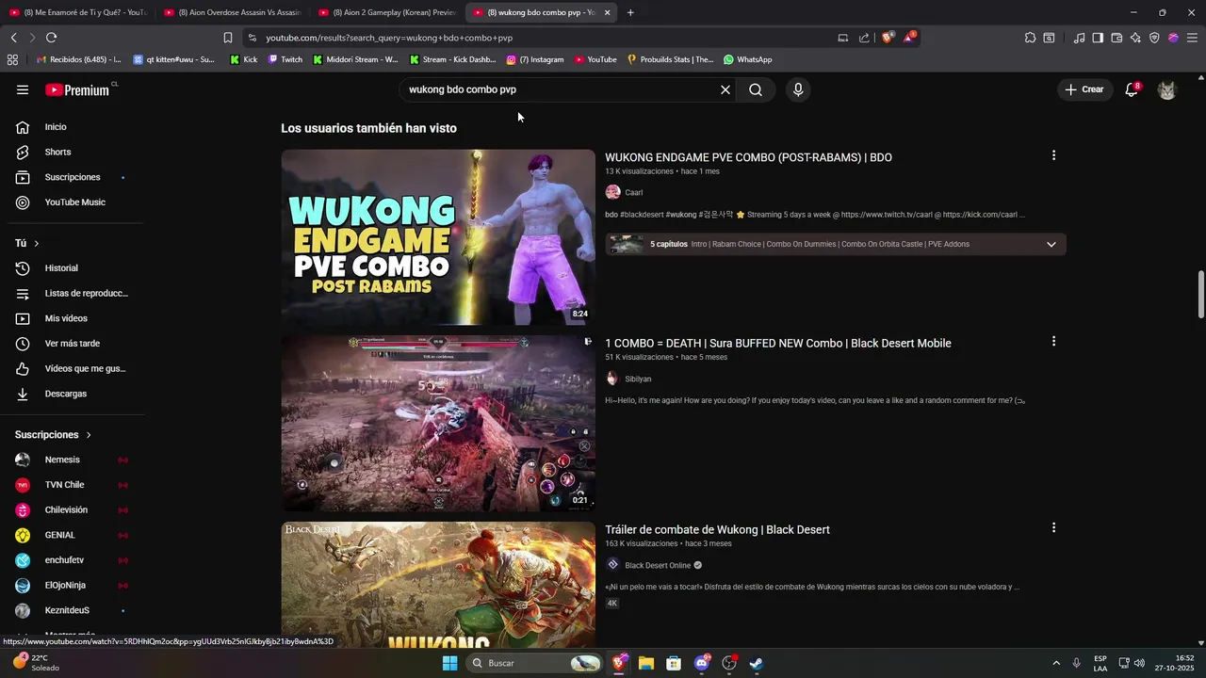Open Wukong Endgame PVE Combo thumbnail
This screenshot has height=678, width=1206.
pyautogui.click(x=438, y=237)
